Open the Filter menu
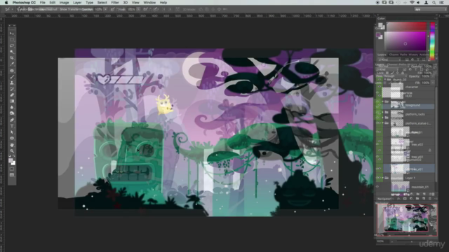Viewport: 449px width, 252px height. pos(115,3)
